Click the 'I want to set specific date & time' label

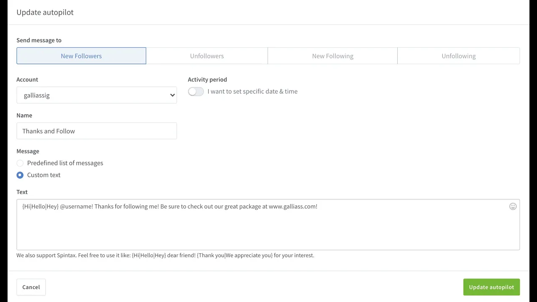(x=252, y=91)
